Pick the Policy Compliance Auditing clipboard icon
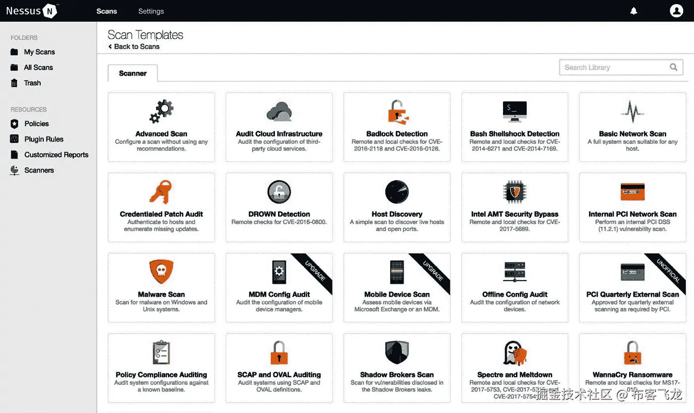 [161, 353]
